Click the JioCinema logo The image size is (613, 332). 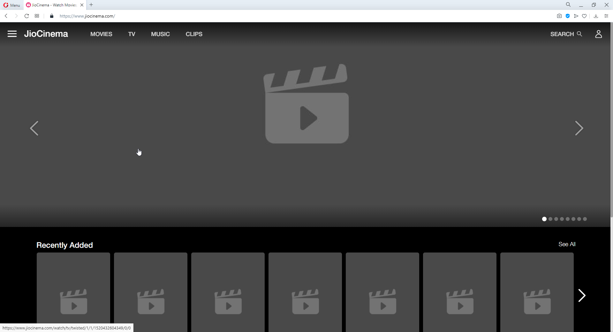click(x=46, y=34)
